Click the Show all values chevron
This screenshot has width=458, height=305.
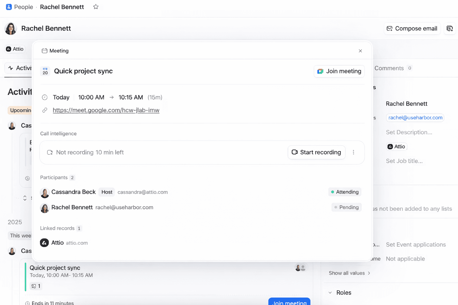369,273
